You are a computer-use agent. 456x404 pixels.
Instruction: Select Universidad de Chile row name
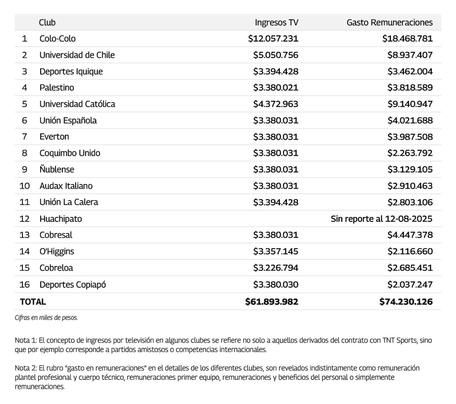coord(77,55)
